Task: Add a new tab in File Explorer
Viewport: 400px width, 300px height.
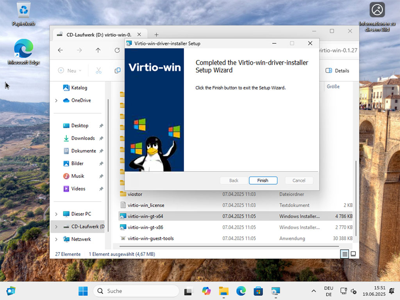Action: point(156,35)
